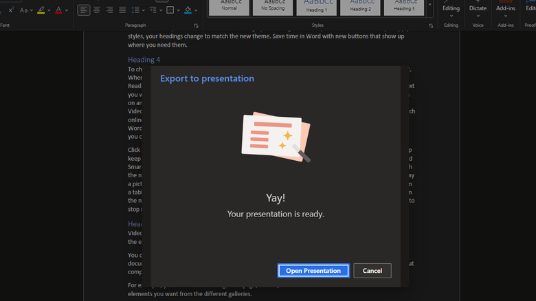Open the Editing menu

[x=451, y=9]
